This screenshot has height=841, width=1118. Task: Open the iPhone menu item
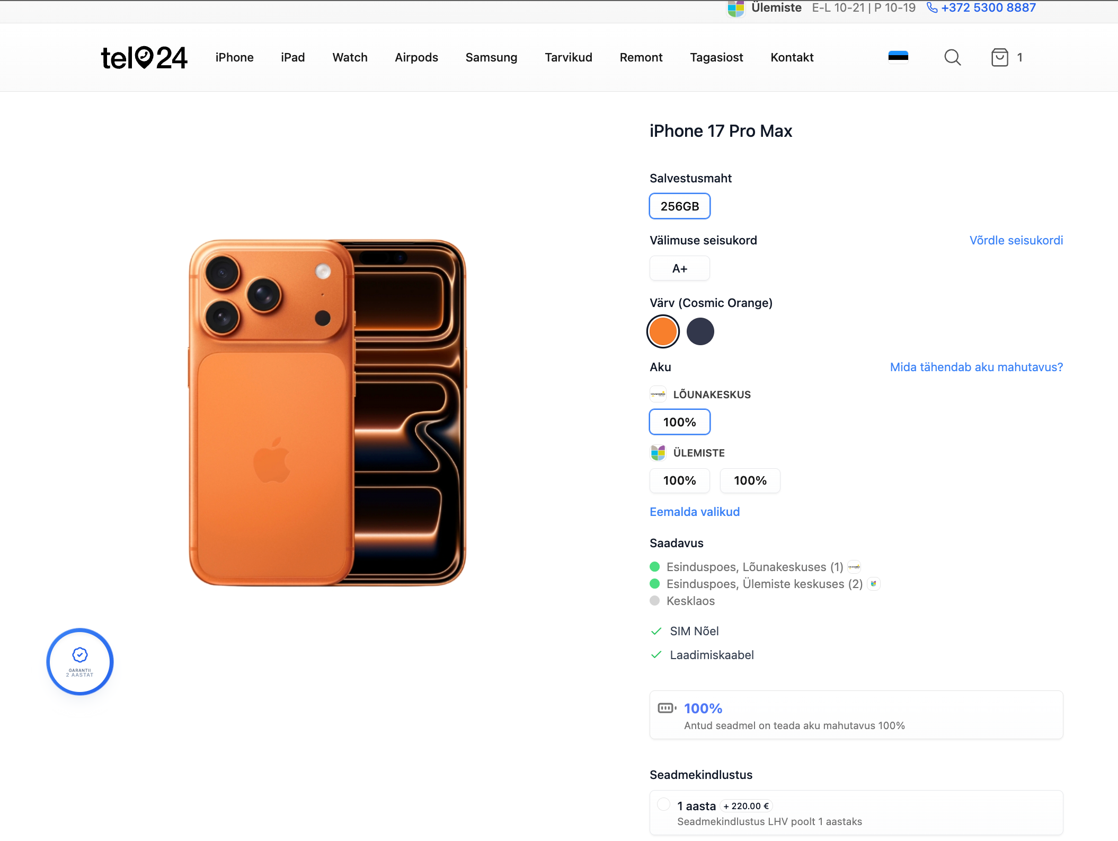tap(234, 57)
